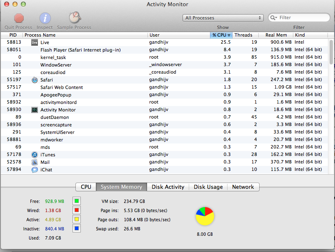Screen dimensions: 335x252
Task: Select the ApogeePopup process row
Action: (x=165, y=95)
